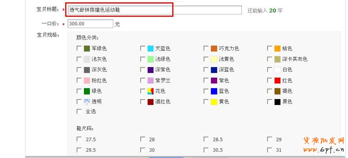Click the 黄色 yellow swatch

[214, 102]
